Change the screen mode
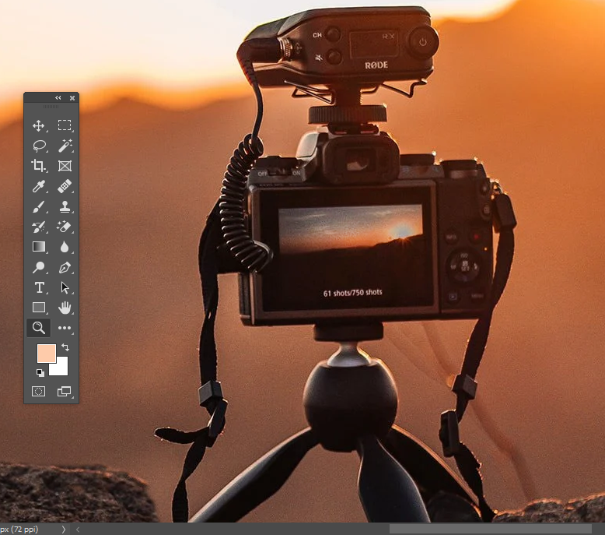Image resolution: width=605 pixels, height=535 pixels. click(65, 391)
